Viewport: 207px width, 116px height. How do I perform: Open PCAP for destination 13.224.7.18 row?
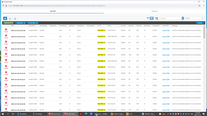[x=166, y=55]
